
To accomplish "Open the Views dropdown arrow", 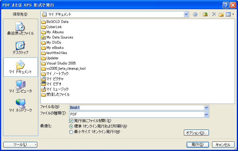I will point(233,14).
